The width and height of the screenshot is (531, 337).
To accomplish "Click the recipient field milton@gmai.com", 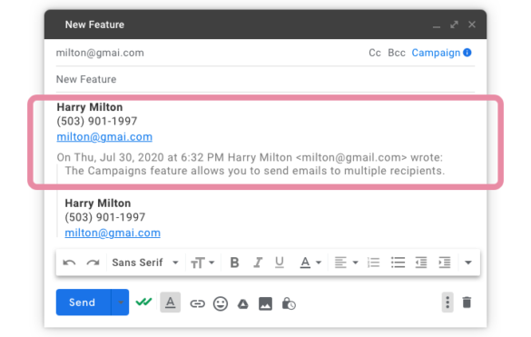I will point(100,53).
